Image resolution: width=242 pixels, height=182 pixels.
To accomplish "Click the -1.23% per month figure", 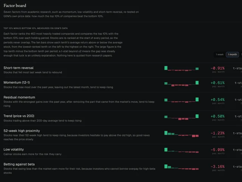I will tap(218, 133).
